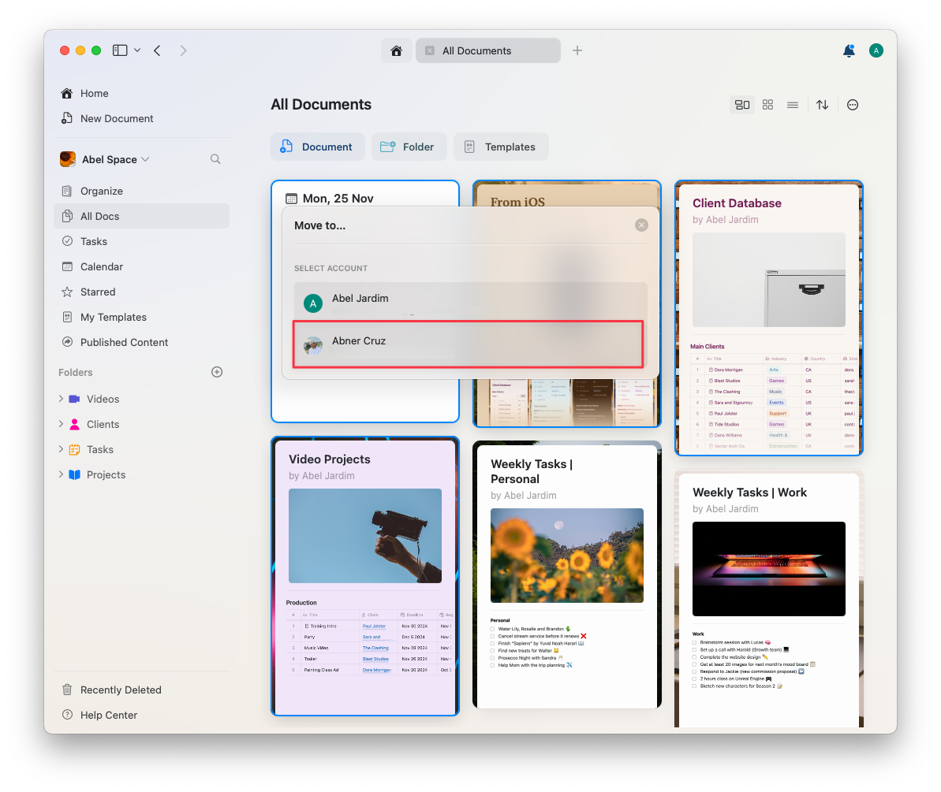Select Abel Jardim account
The height and width of the screenshot is (792, 941).
point(470,301)
